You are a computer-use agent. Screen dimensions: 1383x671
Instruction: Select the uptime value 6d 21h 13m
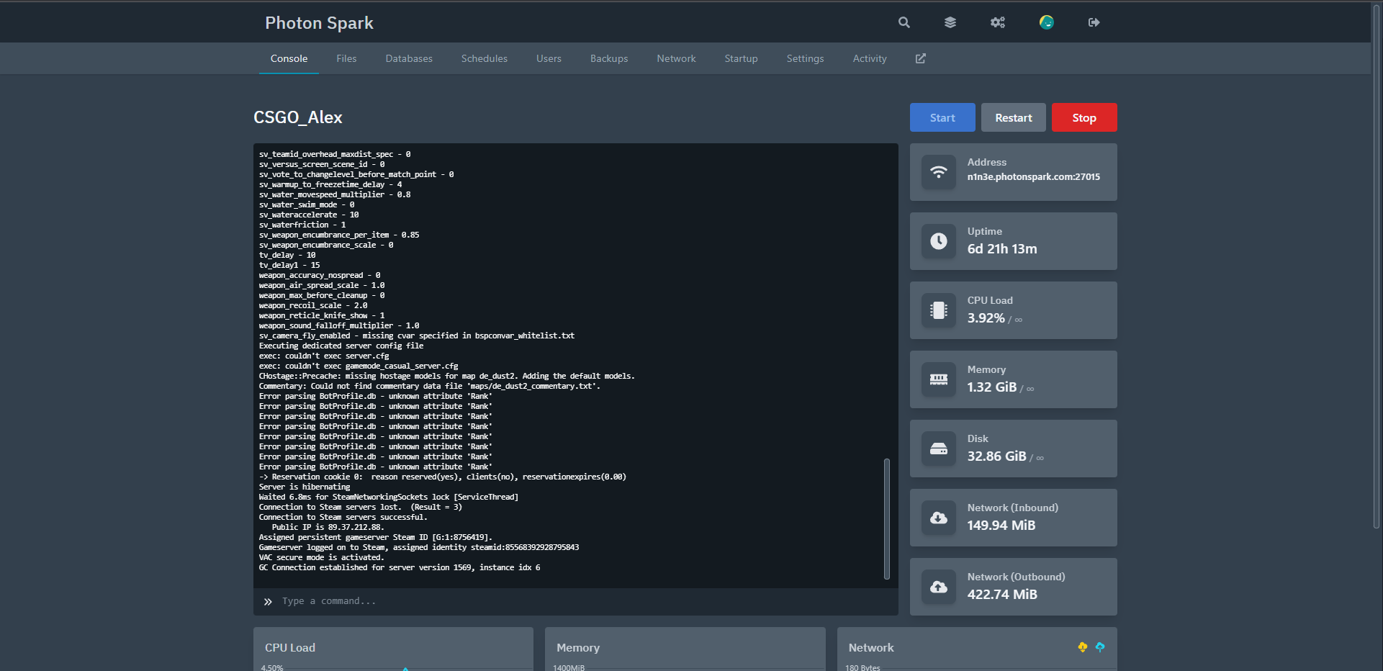[x=1002, y=249]
